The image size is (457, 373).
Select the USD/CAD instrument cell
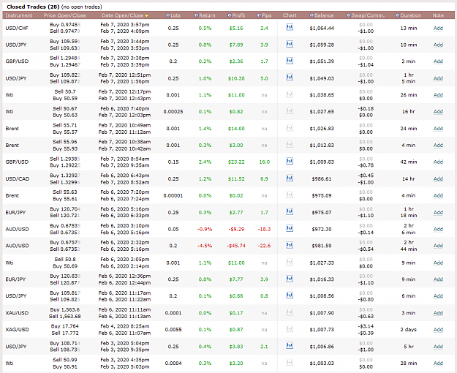pos(18,178)
